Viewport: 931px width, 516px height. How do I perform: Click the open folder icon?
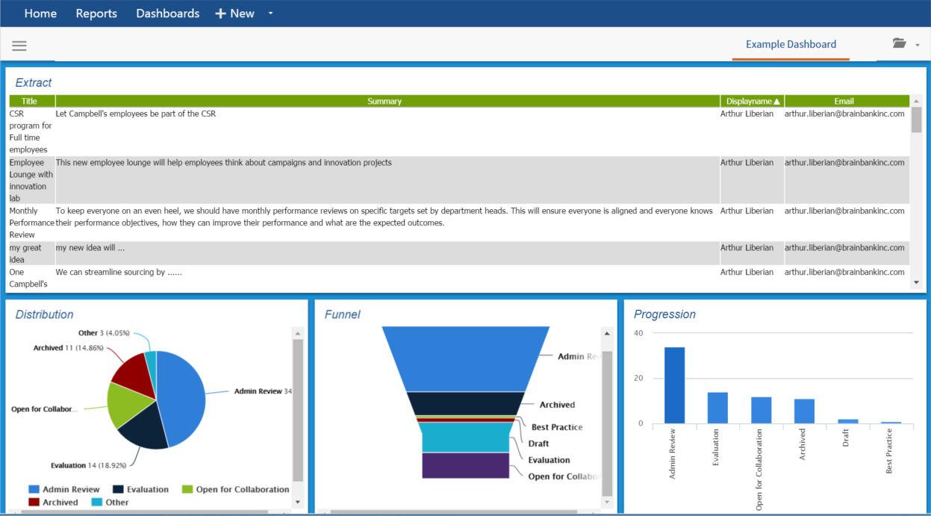899,43
